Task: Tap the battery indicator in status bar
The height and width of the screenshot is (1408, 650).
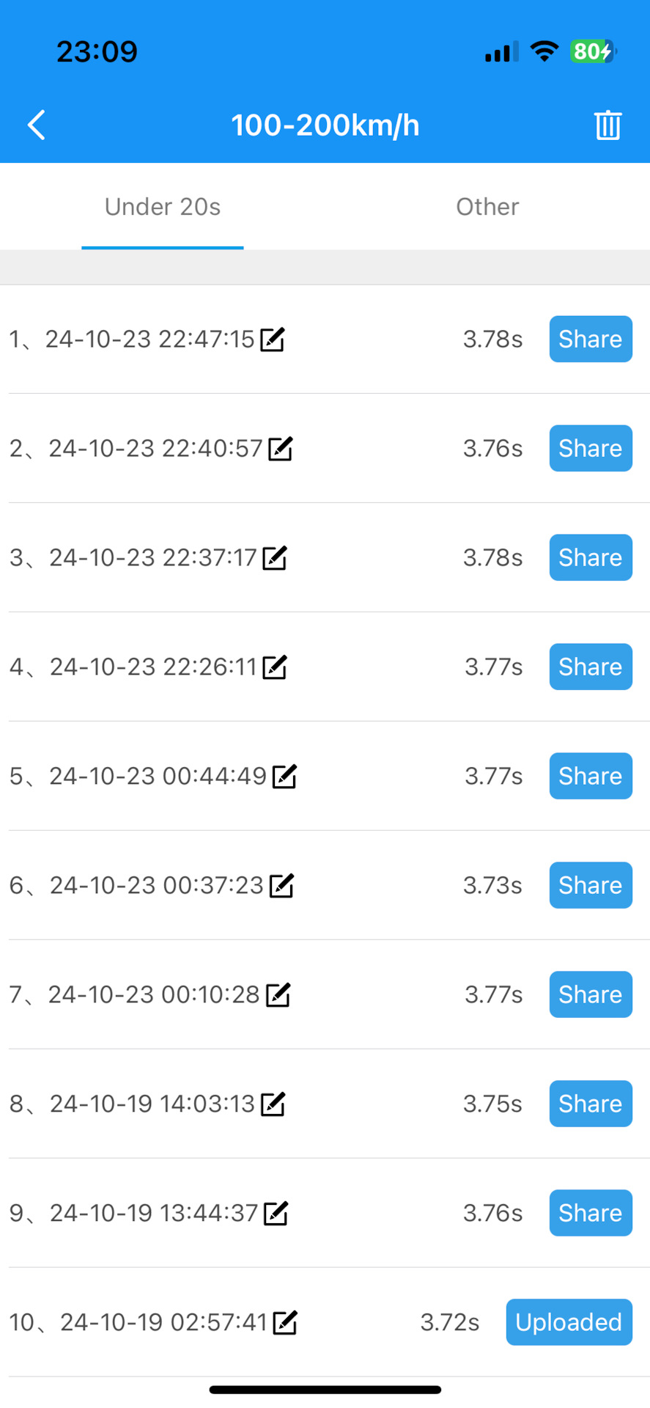Action: click(x=593, y=51)
